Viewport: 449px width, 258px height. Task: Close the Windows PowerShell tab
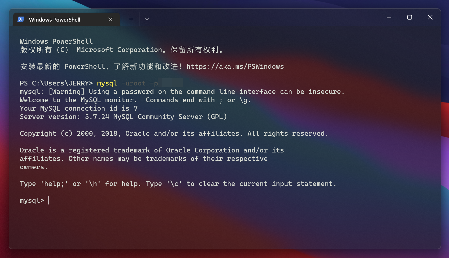[110, 19]
